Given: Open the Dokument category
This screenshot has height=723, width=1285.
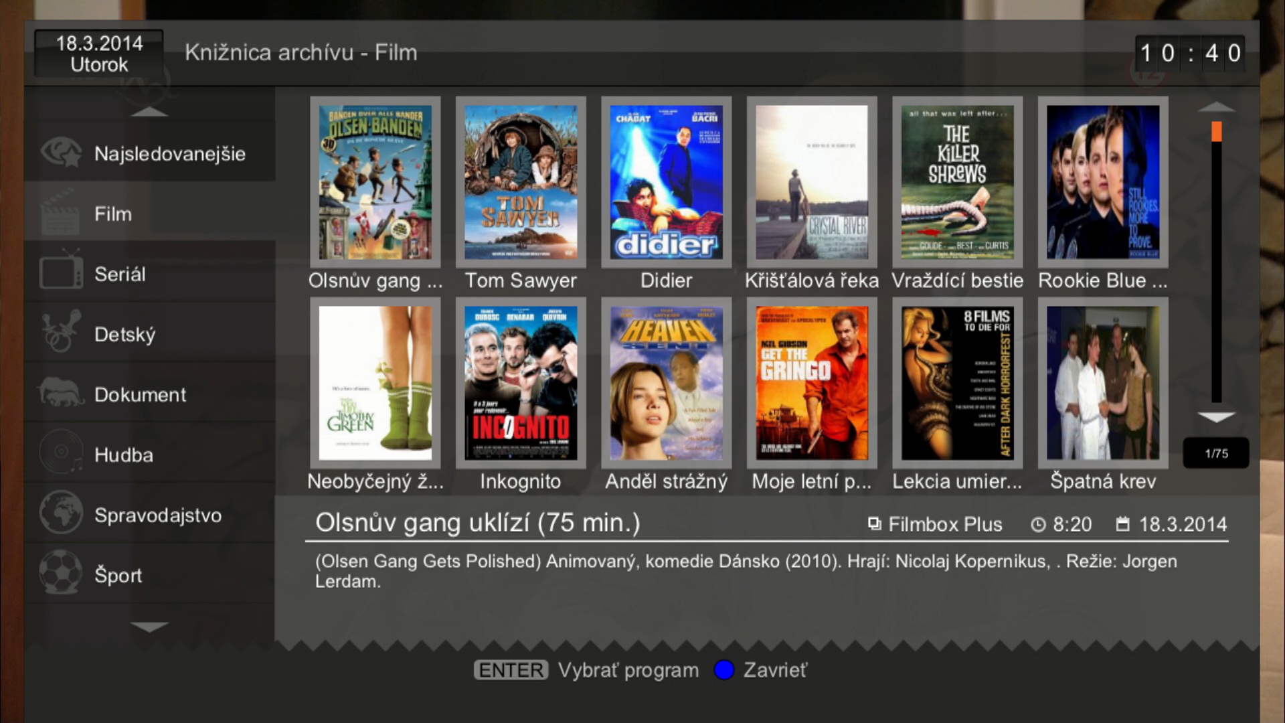Looking at the screenshot, I should (x=150, y=394).
